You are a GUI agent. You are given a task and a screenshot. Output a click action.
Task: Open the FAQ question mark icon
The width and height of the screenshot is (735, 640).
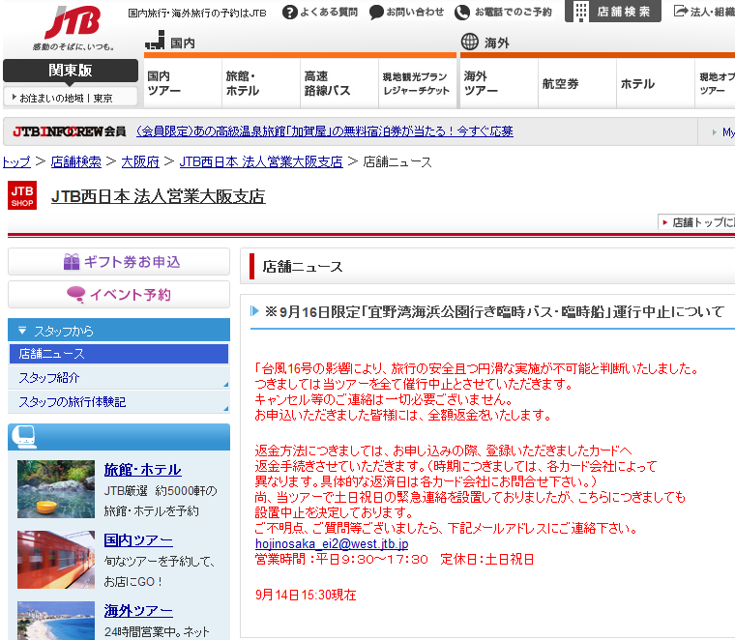click(x=290, y=13)
